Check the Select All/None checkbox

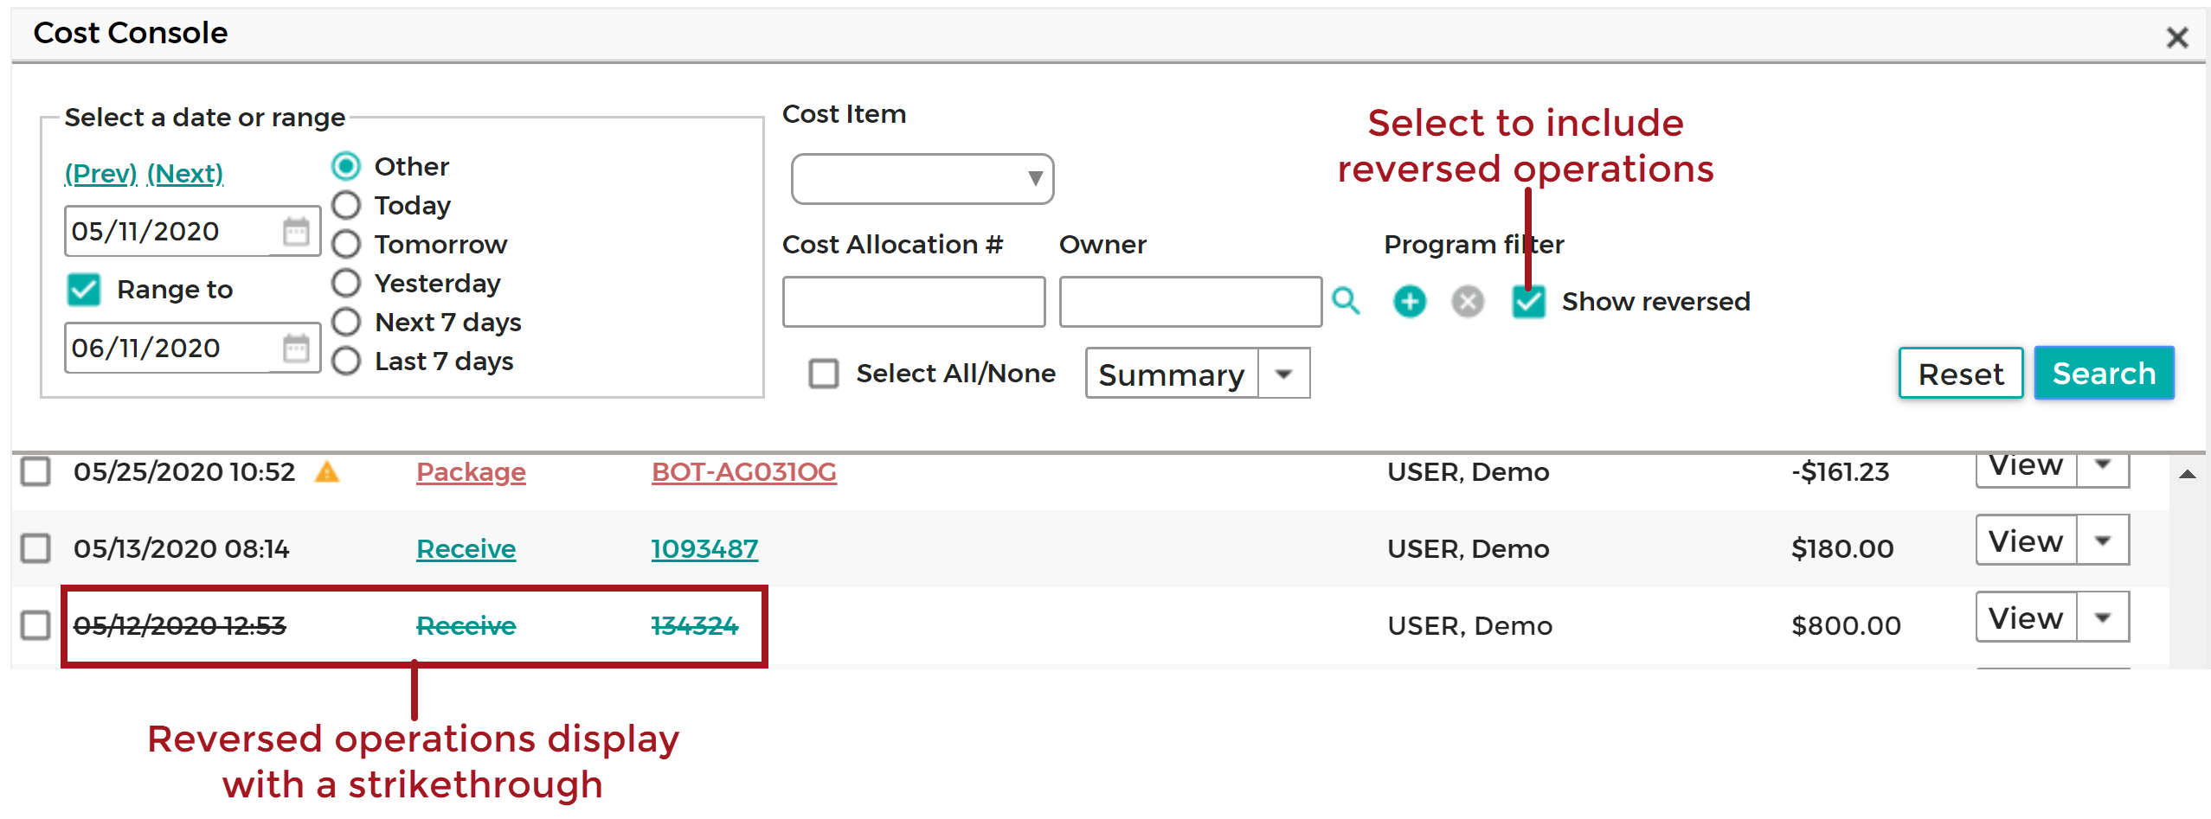tap(823, 374)
